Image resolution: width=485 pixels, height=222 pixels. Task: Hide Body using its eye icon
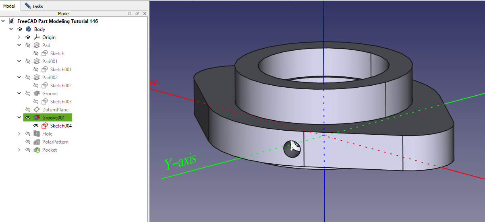click(x=20, y=29)
